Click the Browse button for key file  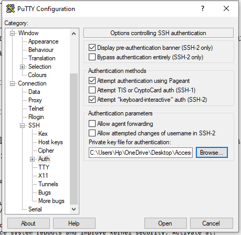tap(212, 153)
